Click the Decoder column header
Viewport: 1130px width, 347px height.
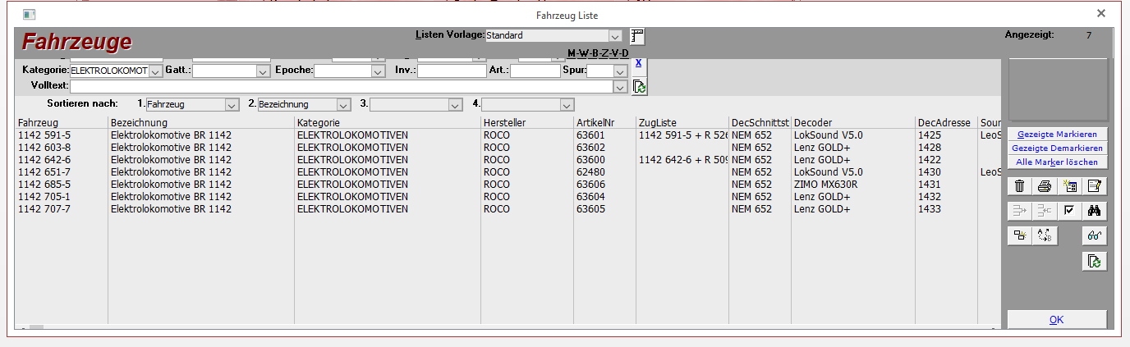[x=853, y=122]
